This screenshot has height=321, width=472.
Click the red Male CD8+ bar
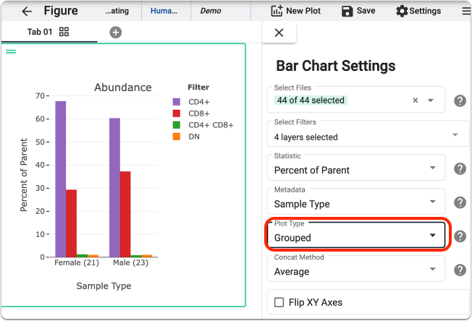point(125,214)
